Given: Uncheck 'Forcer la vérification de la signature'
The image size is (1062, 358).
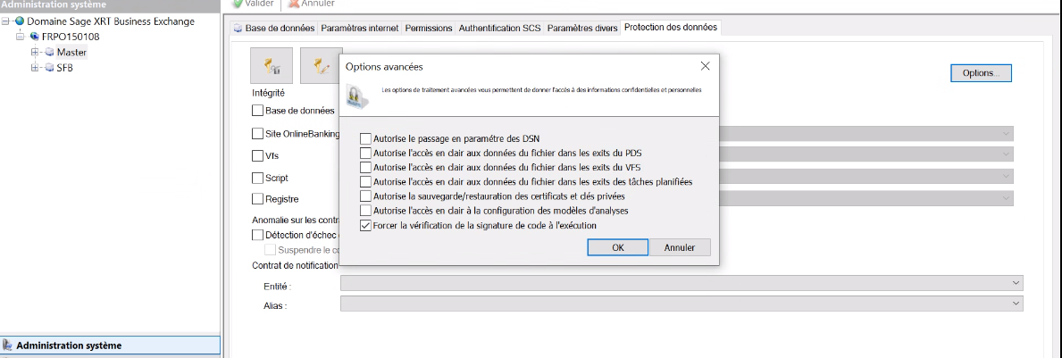Looking at the screenshot, I should coord(365,226).
